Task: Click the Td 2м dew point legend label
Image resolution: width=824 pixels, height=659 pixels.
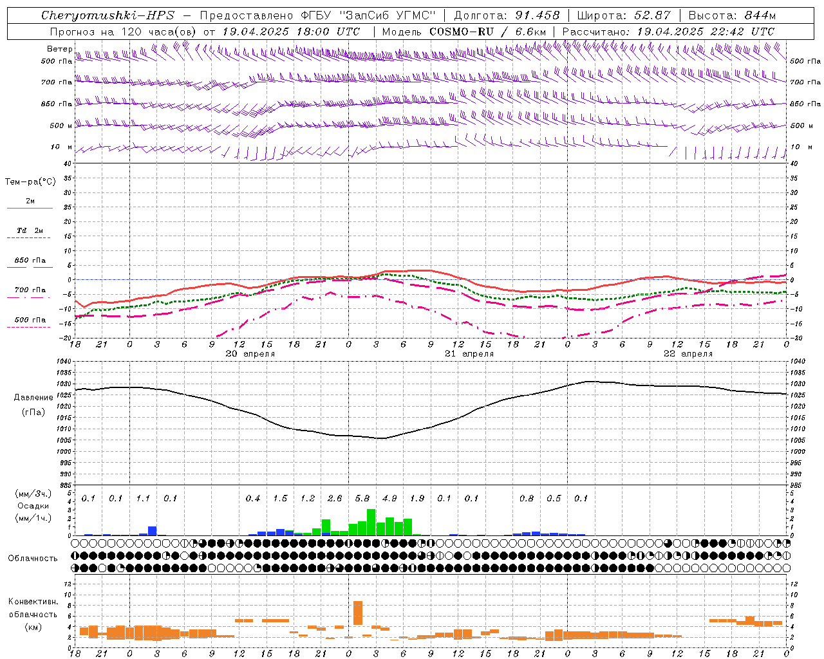Action: pos(30,230)
